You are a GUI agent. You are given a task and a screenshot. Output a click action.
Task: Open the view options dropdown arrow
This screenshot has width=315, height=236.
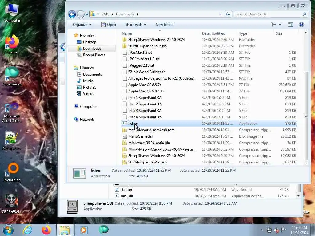coord(280,25)
